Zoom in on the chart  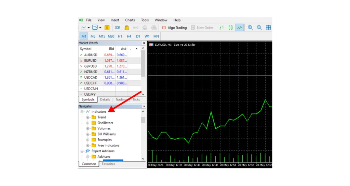click(x=250, y=28)
